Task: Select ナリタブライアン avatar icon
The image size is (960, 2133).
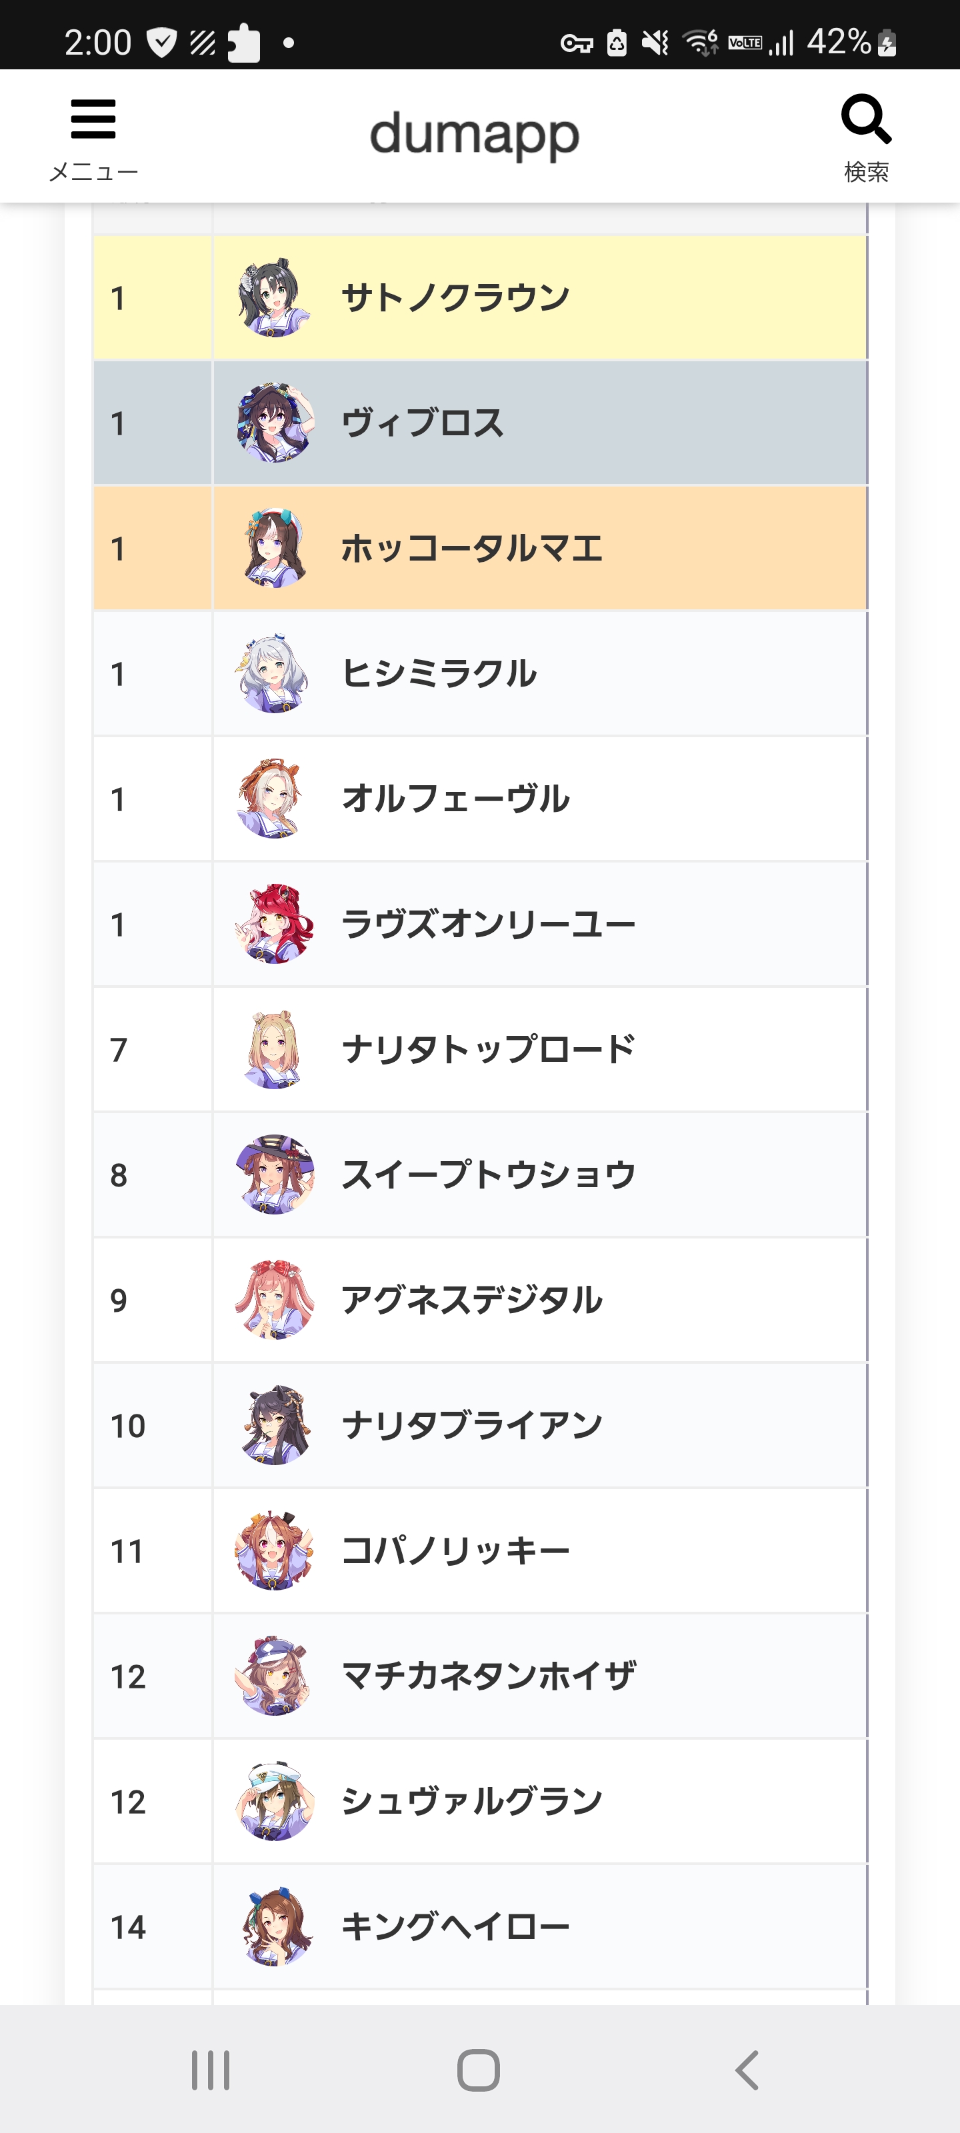Action: pos(275,1425)
